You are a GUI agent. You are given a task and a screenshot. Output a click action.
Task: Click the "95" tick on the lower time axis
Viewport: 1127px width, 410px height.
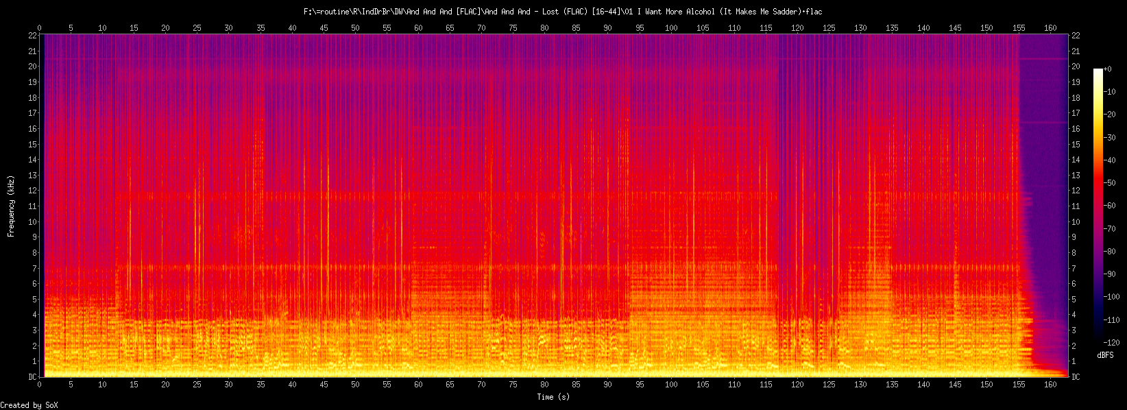click(640, 385)
